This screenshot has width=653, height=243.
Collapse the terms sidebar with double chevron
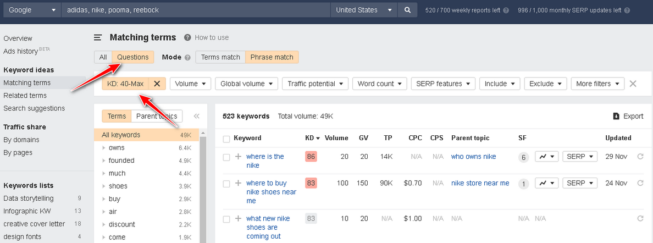coord(197,117)
